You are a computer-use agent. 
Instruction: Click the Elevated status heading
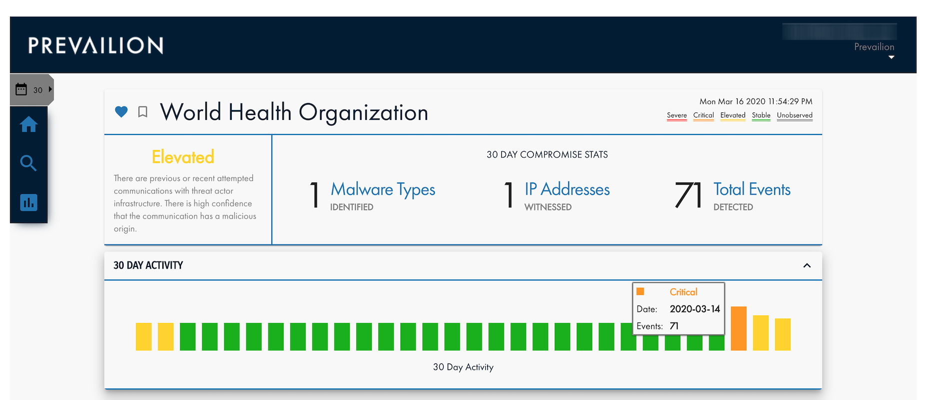[183, 157]
